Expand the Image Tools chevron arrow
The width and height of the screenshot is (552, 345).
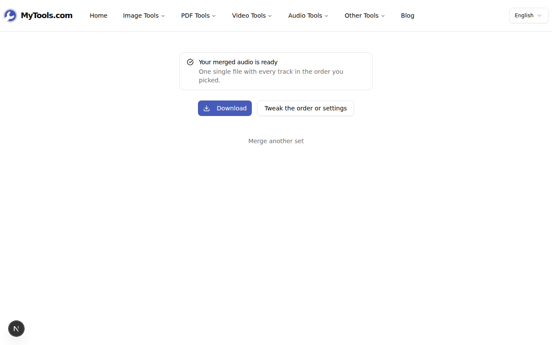163,16
